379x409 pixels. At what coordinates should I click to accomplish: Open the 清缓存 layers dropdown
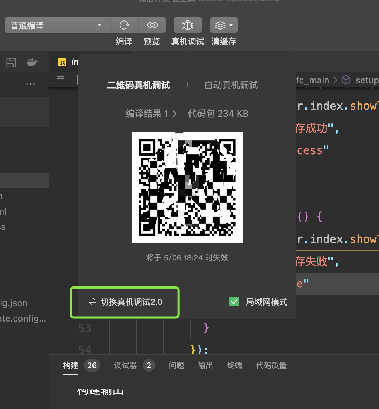[223, 25]
